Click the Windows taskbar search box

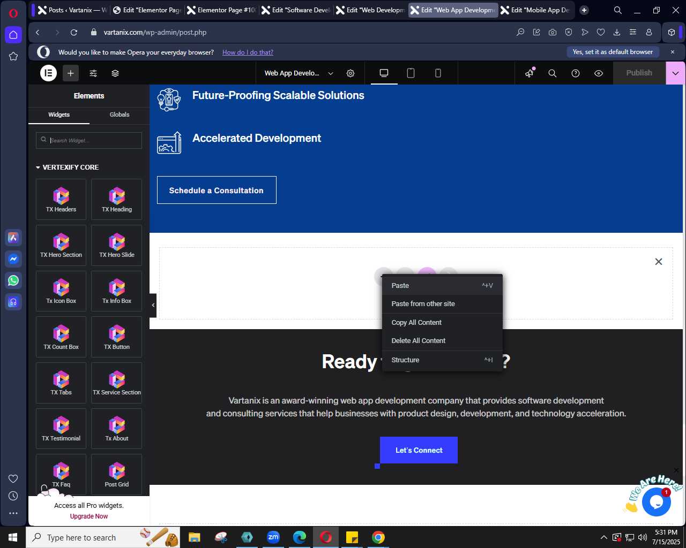coord(103,537)
